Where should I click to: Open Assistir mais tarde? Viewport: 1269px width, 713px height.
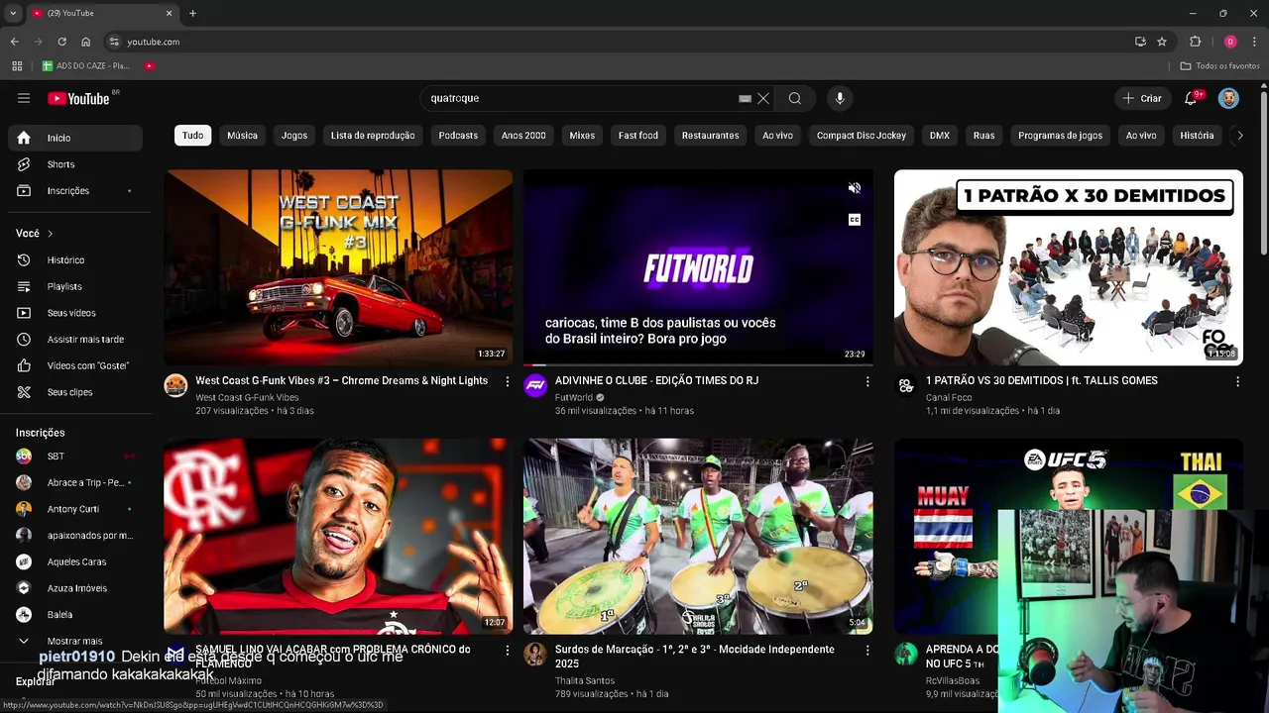click(75, 339)
